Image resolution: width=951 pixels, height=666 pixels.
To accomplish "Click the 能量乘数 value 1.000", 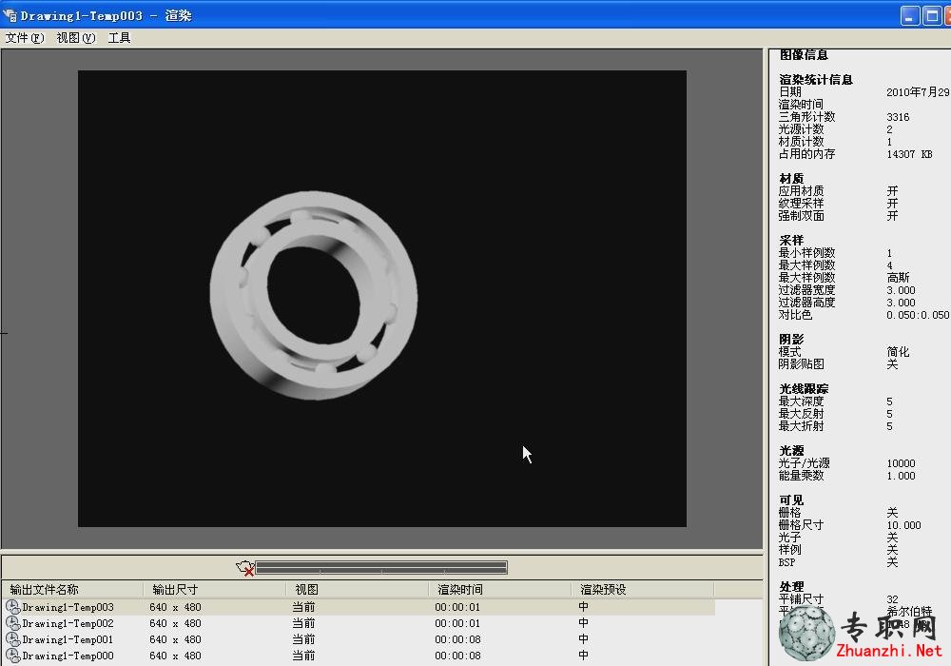I will pos(901,476).
